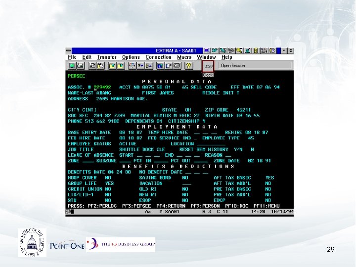
Task: Click the toolbar icon left of CLR
Action: 169,66
